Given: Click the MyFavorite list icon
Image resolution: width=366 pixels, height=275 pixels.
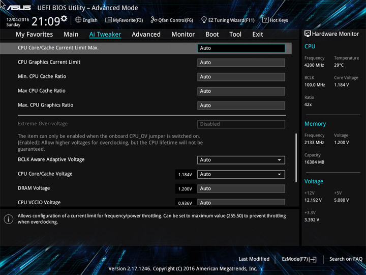Looking at the screenshot, I should coord(108,20).
